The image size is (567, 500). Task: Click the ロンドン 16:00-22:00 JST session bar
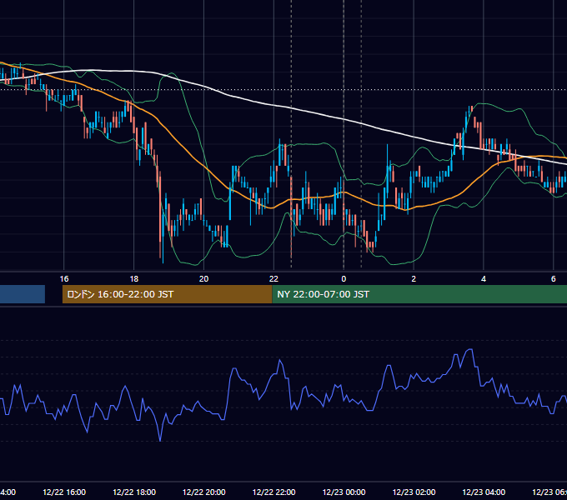click(167, 294)
